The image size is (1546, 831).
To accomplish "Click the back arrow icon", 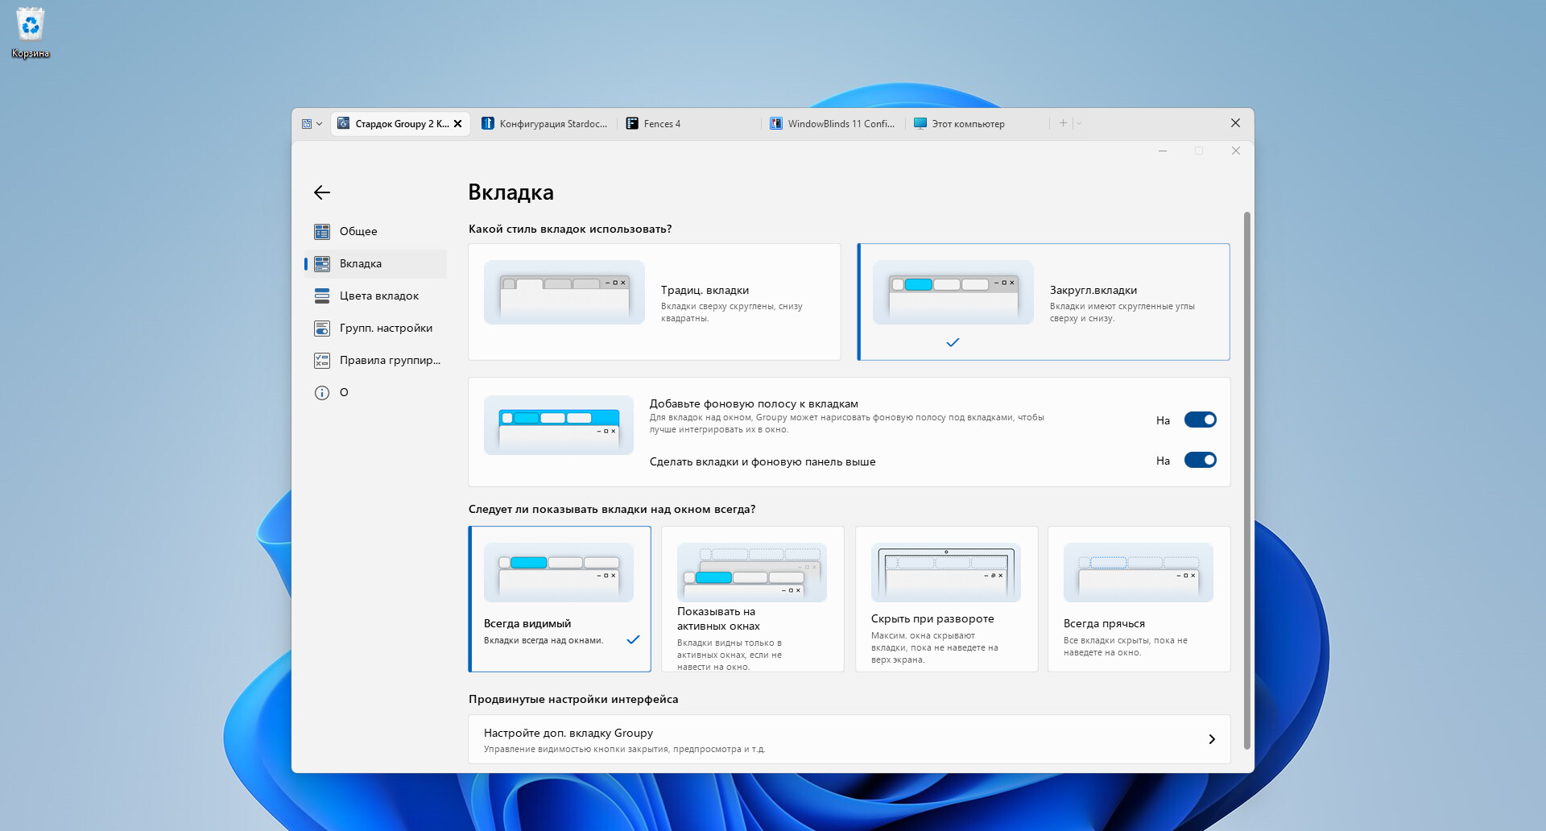I will (322, 192).
